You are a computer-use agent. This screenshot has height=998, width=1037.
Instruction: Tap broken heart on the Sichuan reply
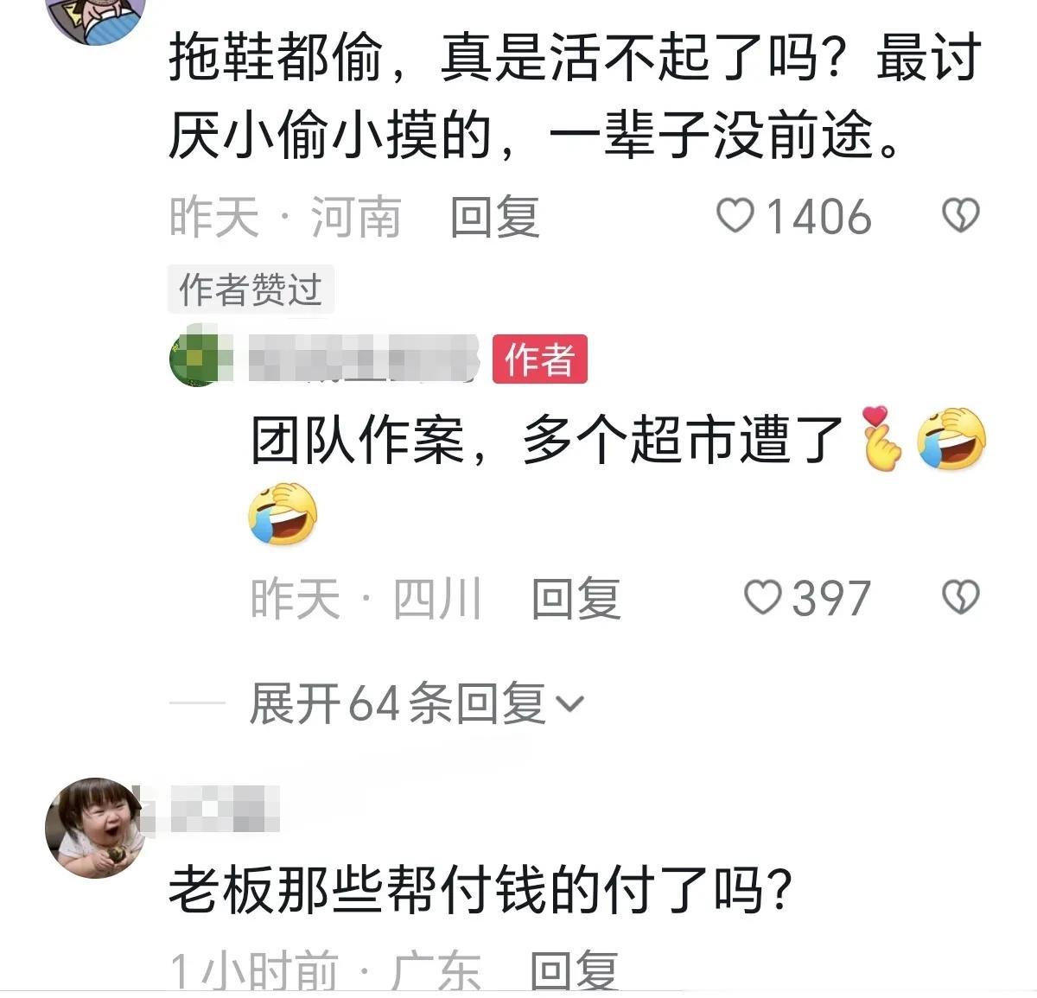960,597
